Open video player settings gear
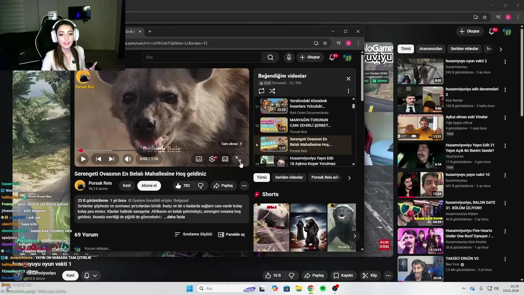This screenshot has width=524, height=295. pyautogui.click(x=212, y=159)
